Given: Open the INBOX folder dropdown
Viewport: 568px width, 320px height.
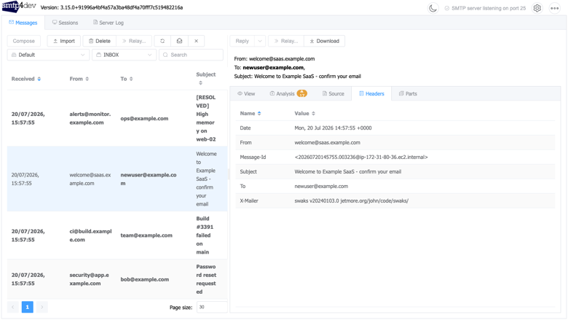Looking at the screenshot, I should tap(124, 55).
